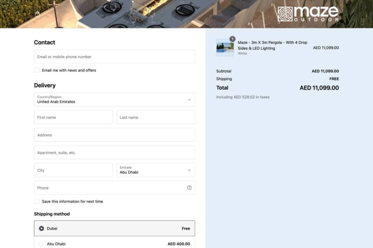The image size is (373, 248).
Task: Click the Email or mobile phone number field
Action: (114, 57)
